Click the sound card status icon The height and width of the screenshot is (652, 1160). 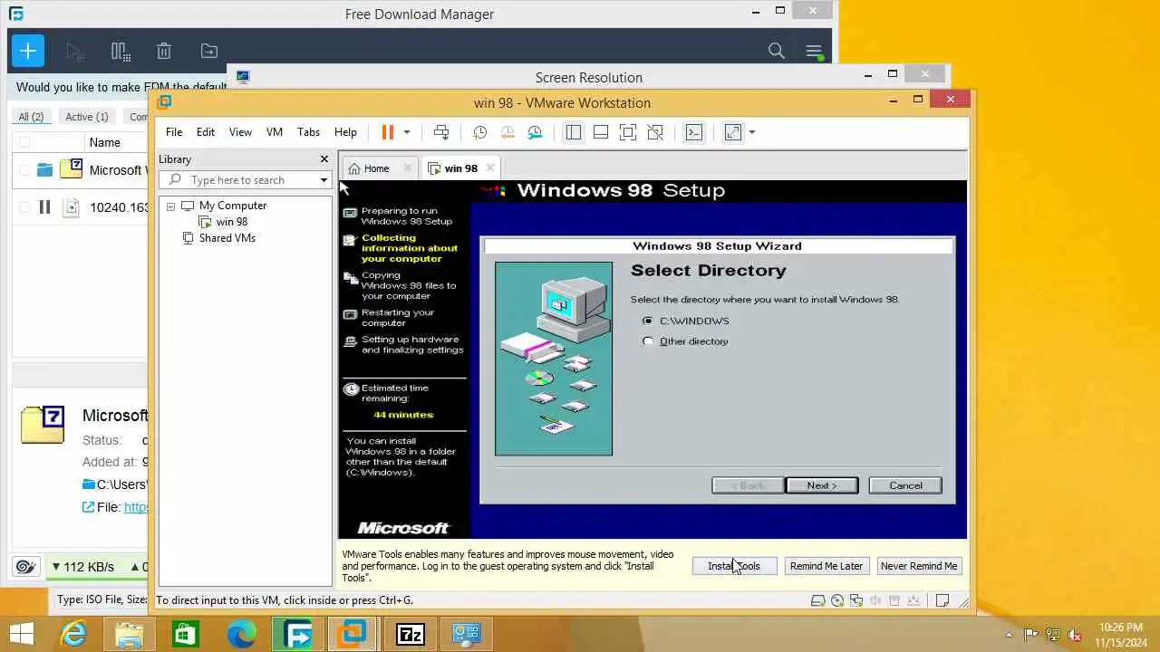[x=875, y=600]
